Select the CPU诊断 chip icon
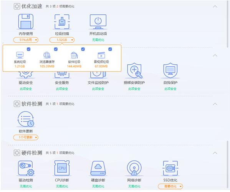 62,168
